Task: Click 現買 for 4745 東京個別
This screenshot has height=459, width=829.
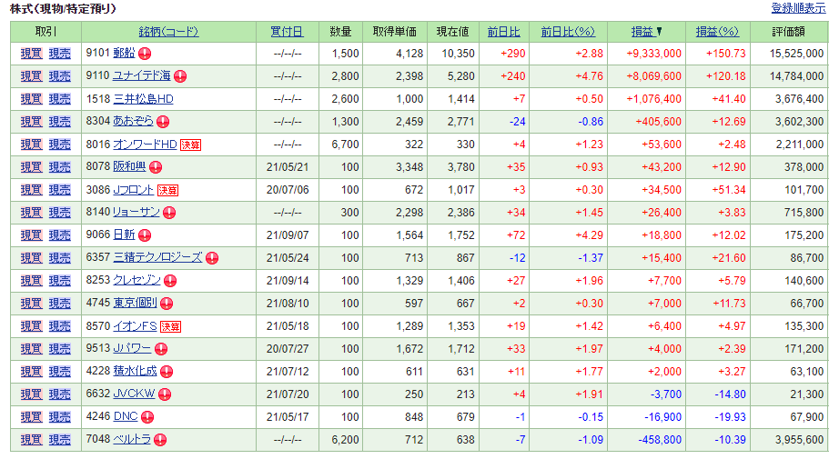Action: click(31, 304)
